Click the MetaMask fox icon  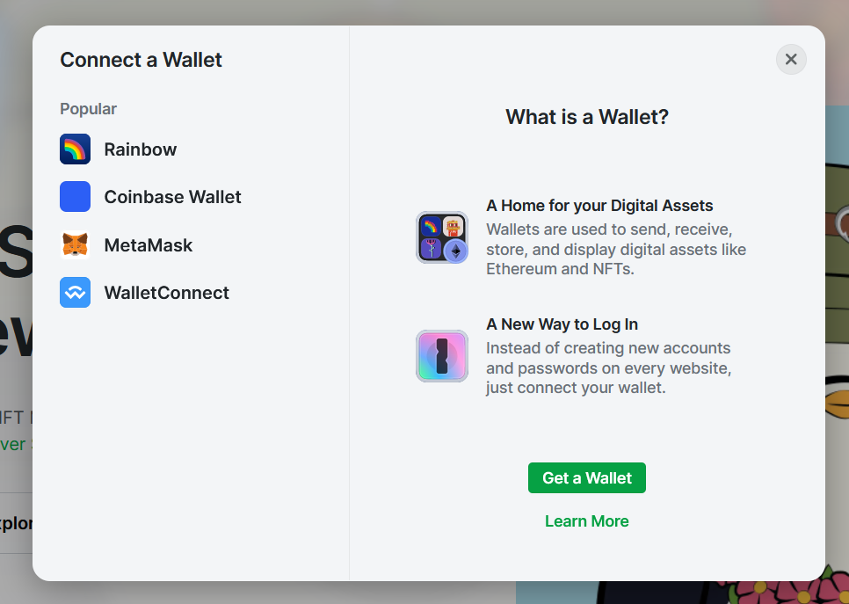(x=75, y=244)
